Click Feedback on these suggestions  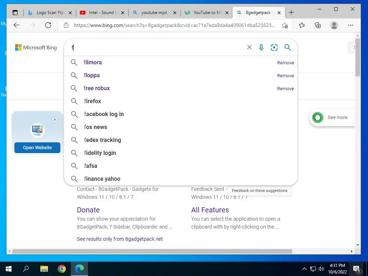259,190
